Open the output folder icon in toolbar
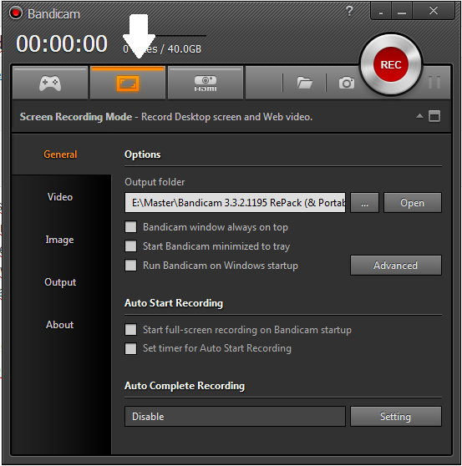The width and height of the screenshot is (462, 466). [304, 83]
